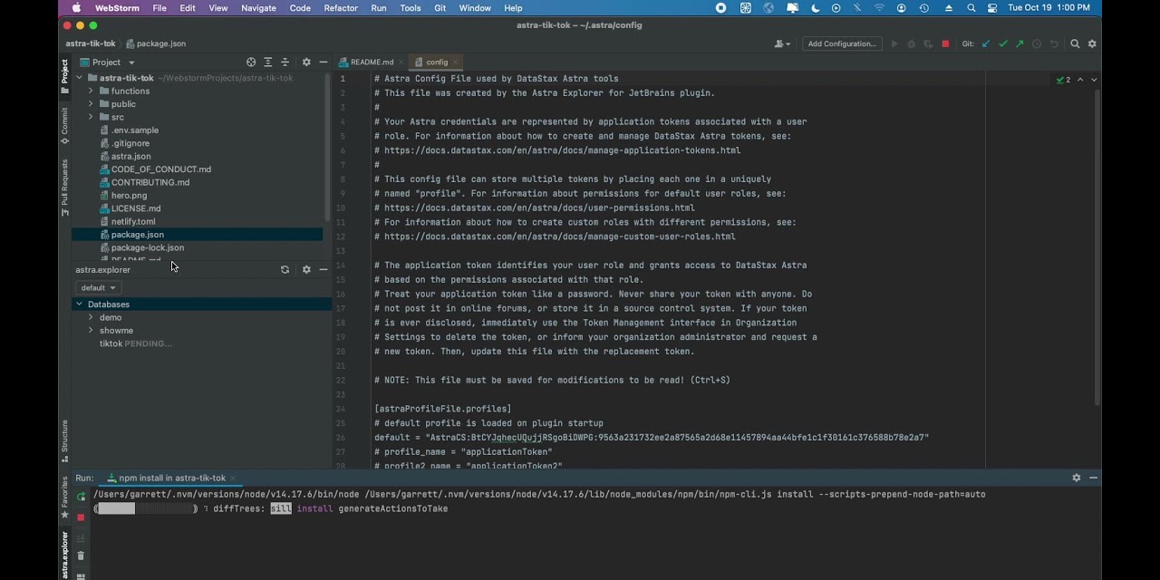
Task: Open the Refactor menu
Action: [x=341, y=8]
